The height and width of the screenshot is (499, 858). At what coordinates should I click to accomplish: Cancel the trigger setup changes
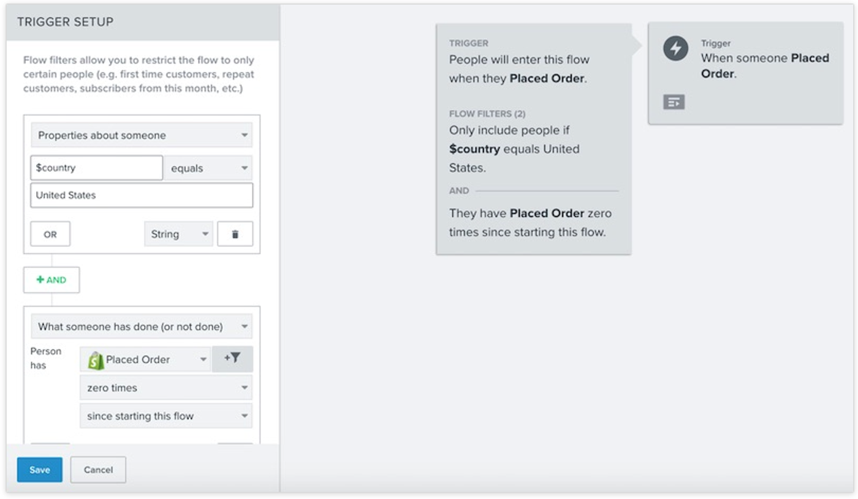click(x=98, y=470)
